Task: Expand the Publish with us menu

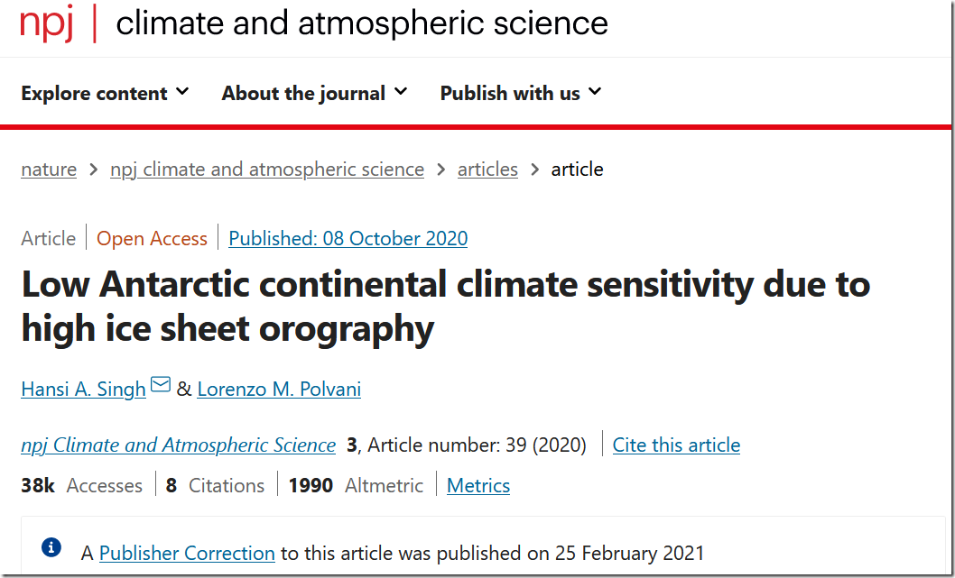Action: coord(520,93)
